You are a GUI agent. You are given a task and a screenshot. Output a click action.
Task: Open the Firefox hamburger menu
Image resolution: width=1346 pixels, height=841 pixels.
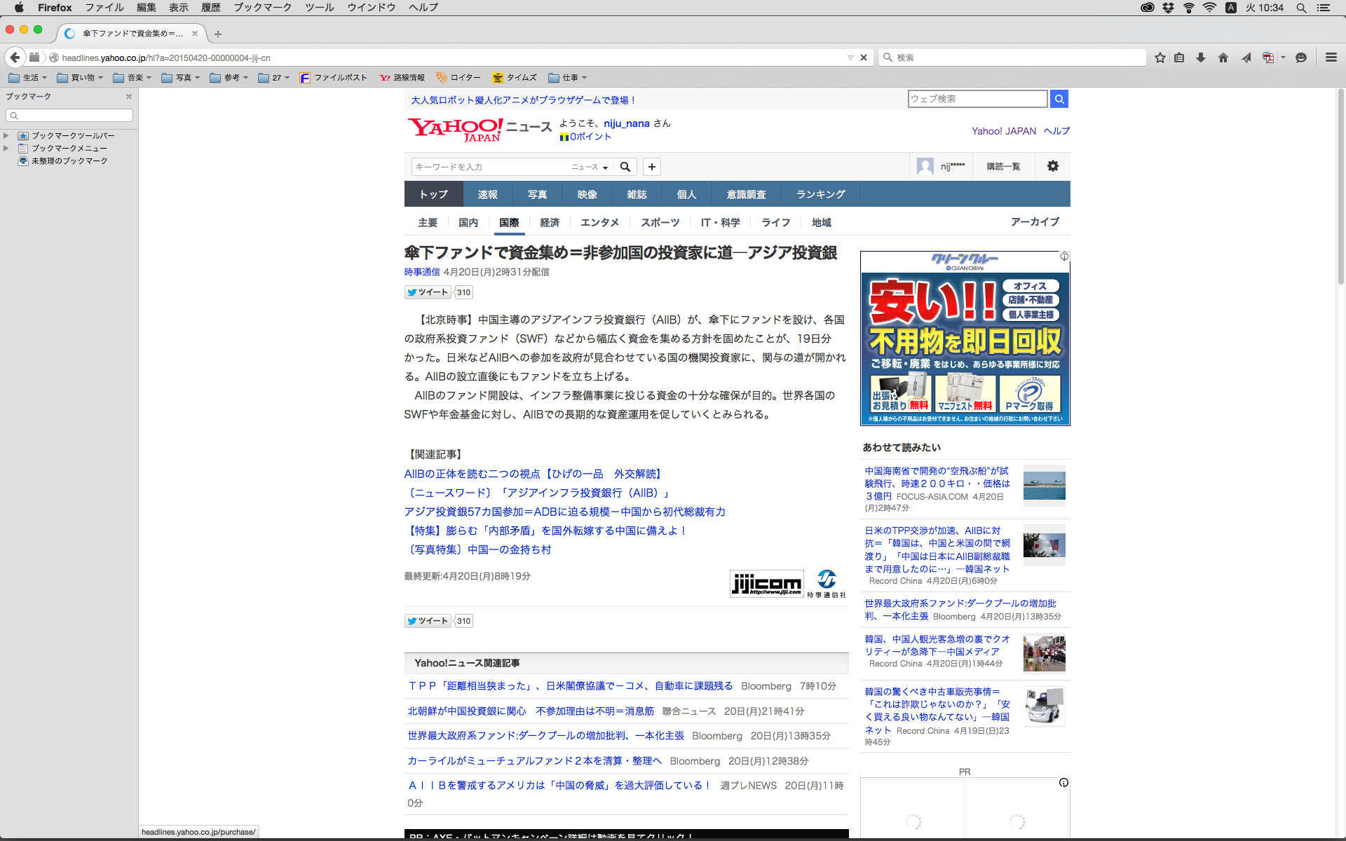[x=1331, y=57]
